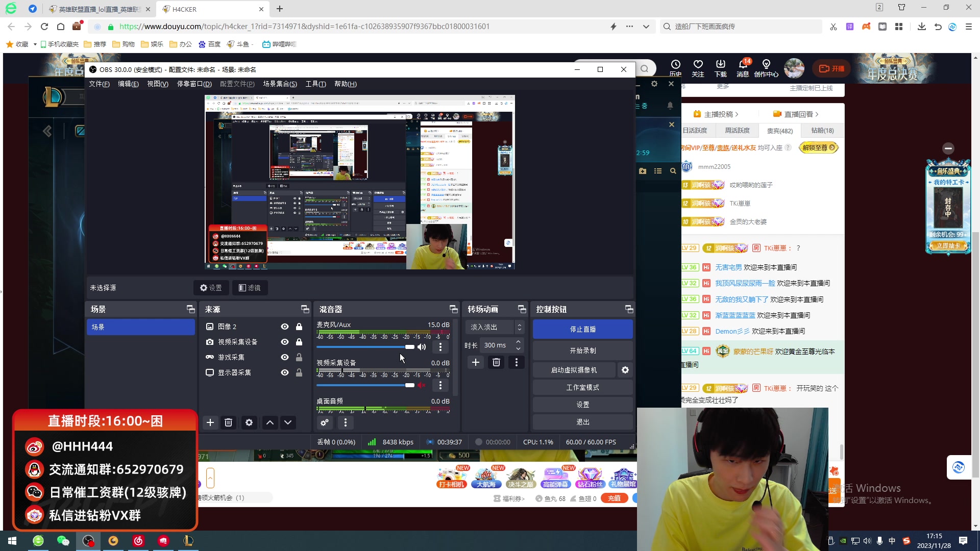Viewport: 980px width, 551px height.
Task: Open source properties gear in sources toolbar
Action: (249, 422)
